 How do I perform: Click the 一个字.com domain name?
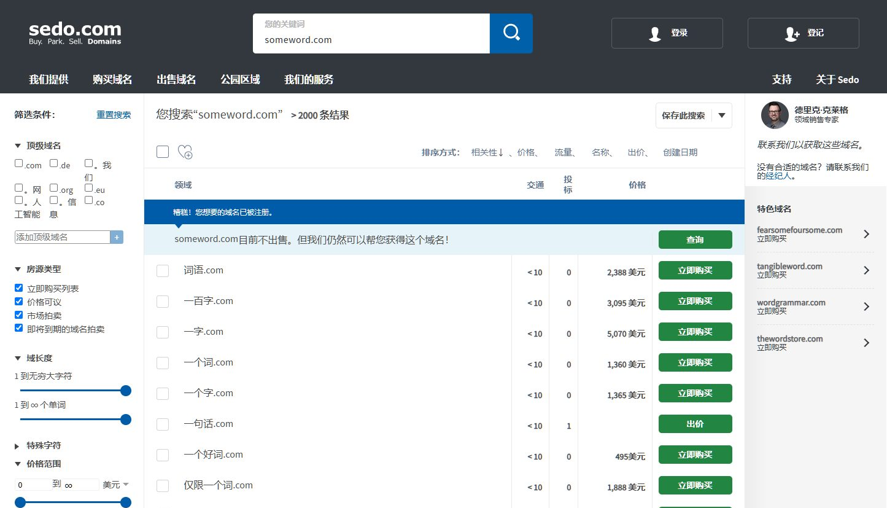(208, 393)
